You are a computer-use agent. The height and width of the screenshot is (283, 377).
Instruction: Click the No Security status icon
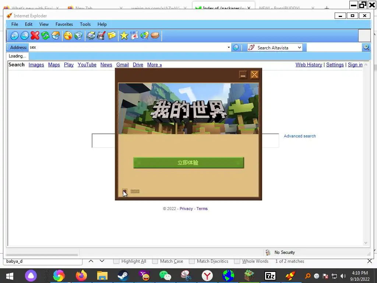click(268, 252)
